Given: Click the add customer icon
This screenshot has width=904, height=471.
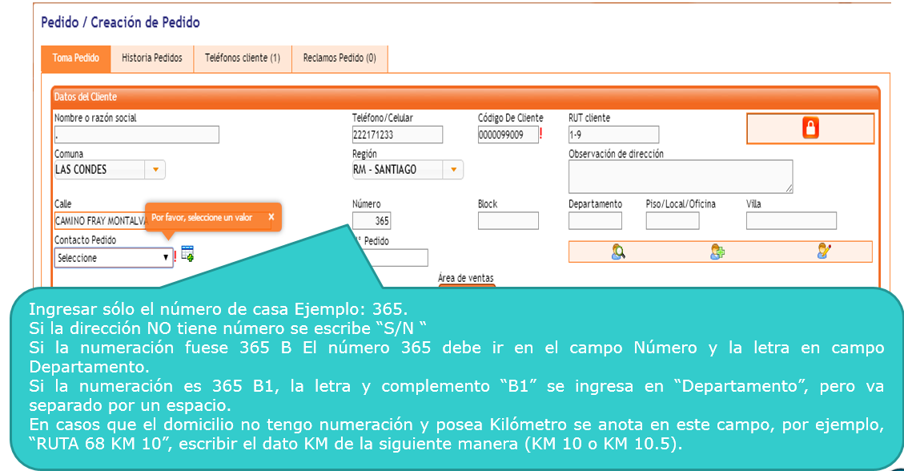Looking at the screenshot, I should [717, 252].
